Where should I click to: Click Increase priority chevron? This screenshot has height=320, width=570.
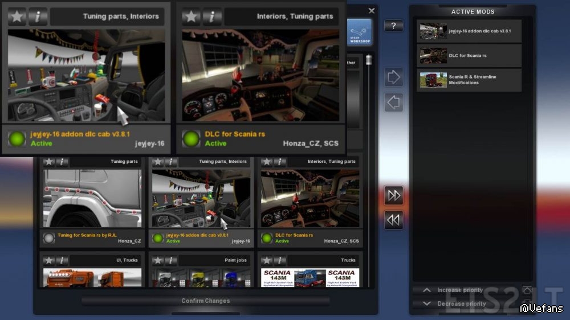pyautogui.click(x=427, y=290)
